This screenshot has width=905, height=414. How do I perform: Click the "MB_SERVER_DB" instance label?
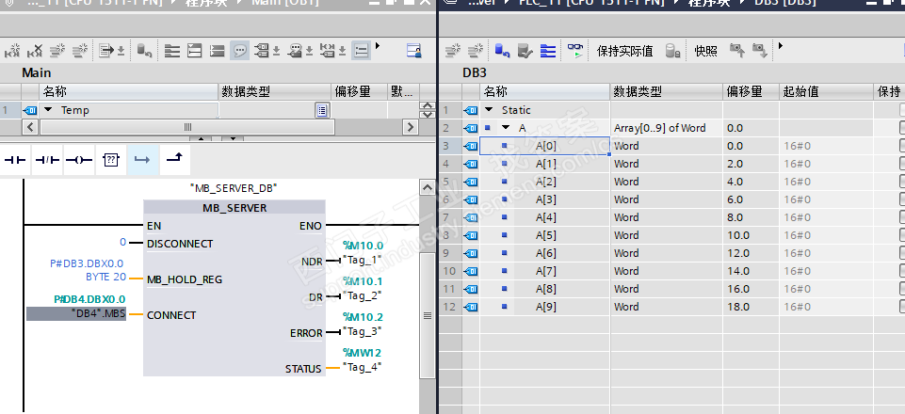(x=234, y=188)
